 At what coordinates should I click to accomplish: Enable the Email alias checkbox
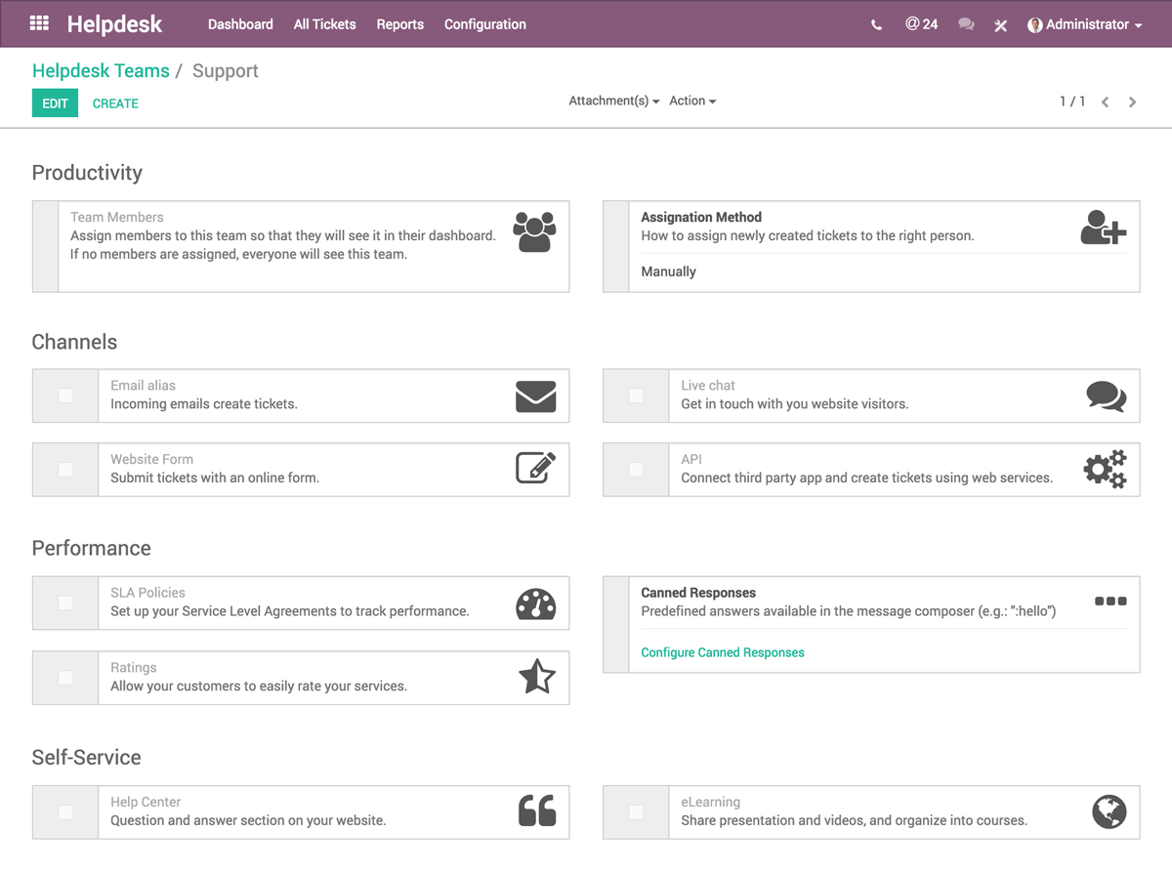tap(65, 395)
